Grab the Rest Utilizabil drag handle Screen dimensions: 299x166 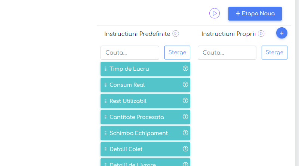coord(105,101)
